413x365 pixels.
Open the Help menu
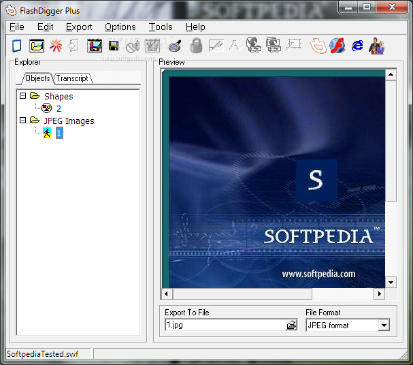coord(195,27)
